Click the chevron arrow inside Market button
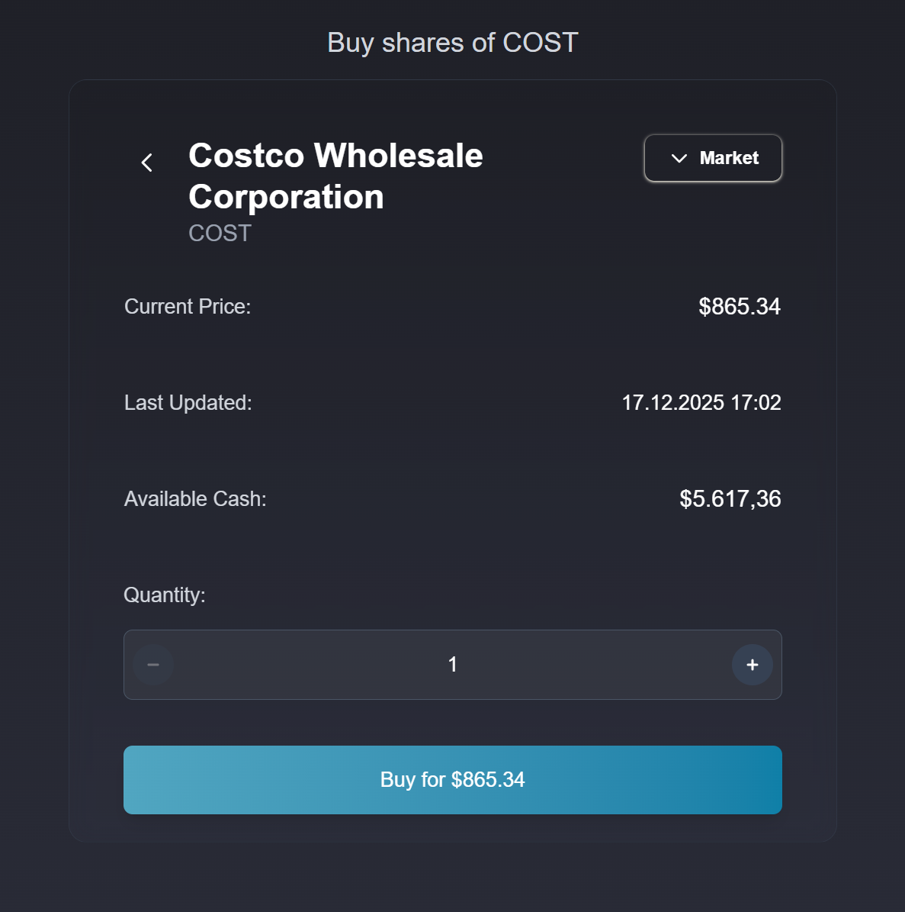 [679, 159]
